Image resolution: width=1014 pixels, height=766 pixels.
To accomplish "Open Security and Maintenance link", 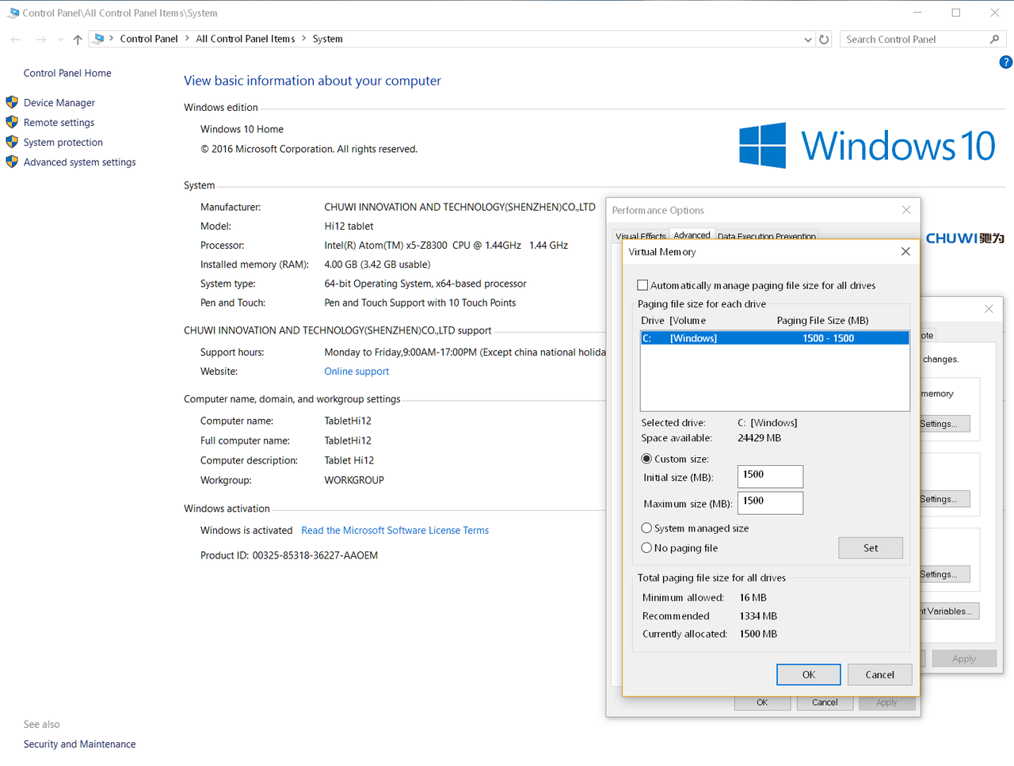I will coord(79,744).
